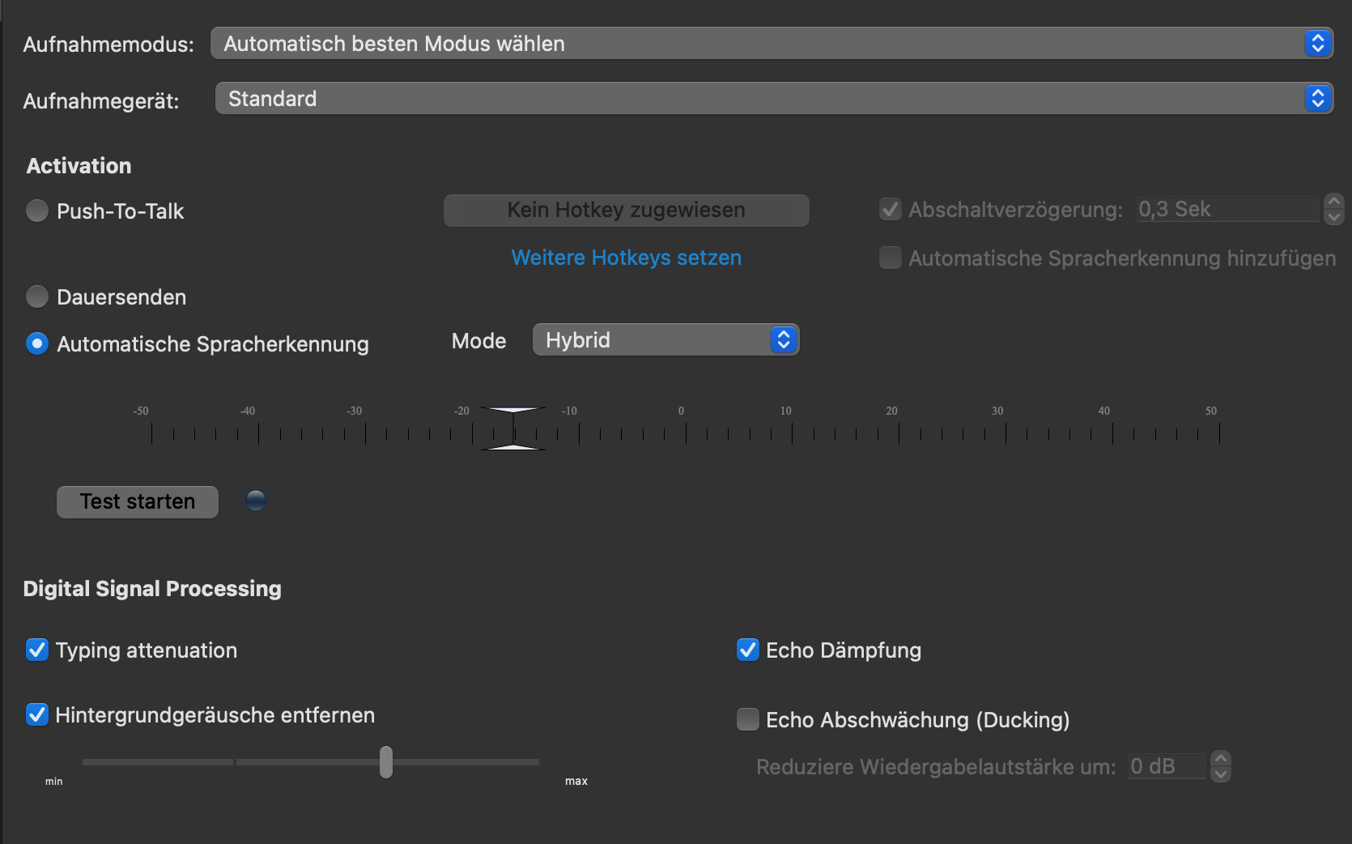
Task: Select the Dauersenden radio button
Action: 37,296
